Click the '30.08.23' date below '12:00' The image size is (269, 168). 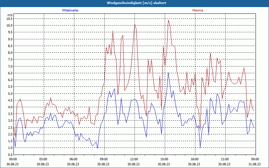point(133,164)
